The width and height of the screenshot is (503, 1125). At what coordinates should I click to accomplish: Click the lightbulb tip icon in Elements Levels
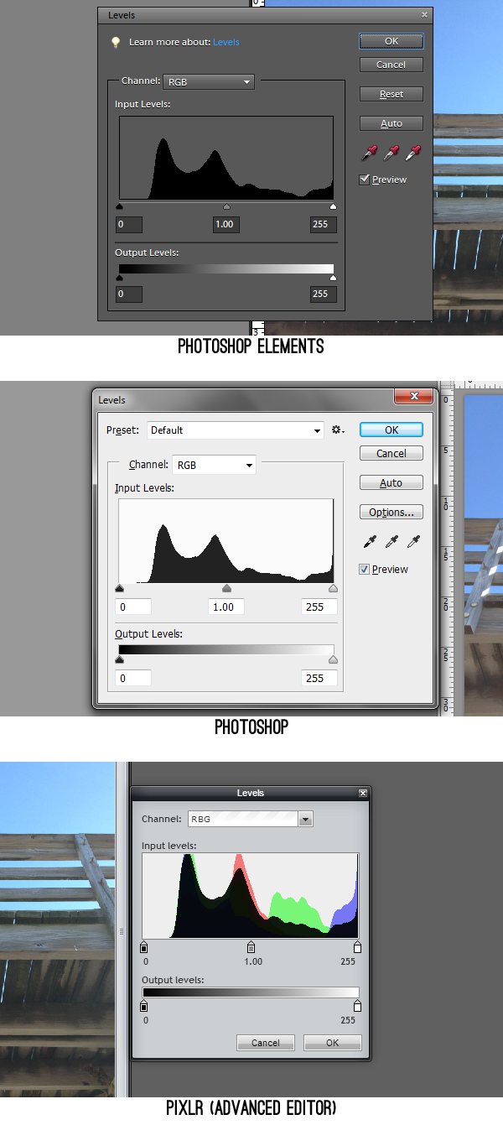tap(117, 41)
